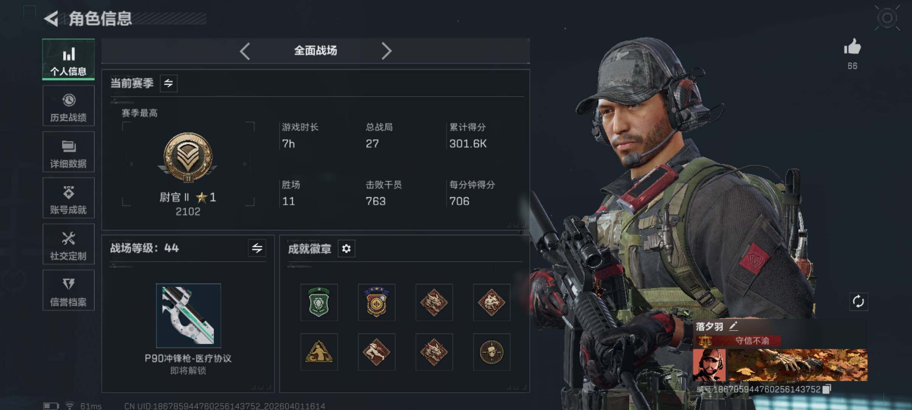Screen dimensions: 912x410
Task: Click the top-right circular target icon
Action: [887, 18]
